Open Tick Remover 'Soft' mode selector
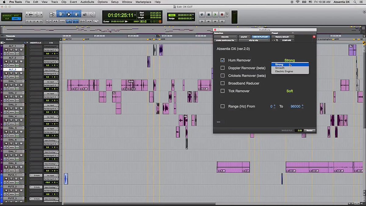The width and height of the screenshot is (366, 206). (x=290, y=91)
